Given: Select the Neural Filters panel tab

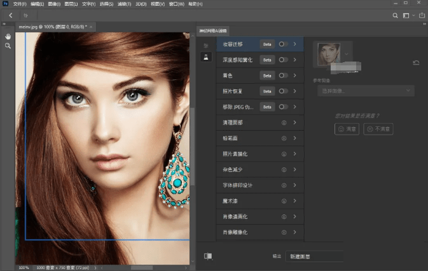Looking at the screenshot, I should pyautogui.click(x=213, y=30).
